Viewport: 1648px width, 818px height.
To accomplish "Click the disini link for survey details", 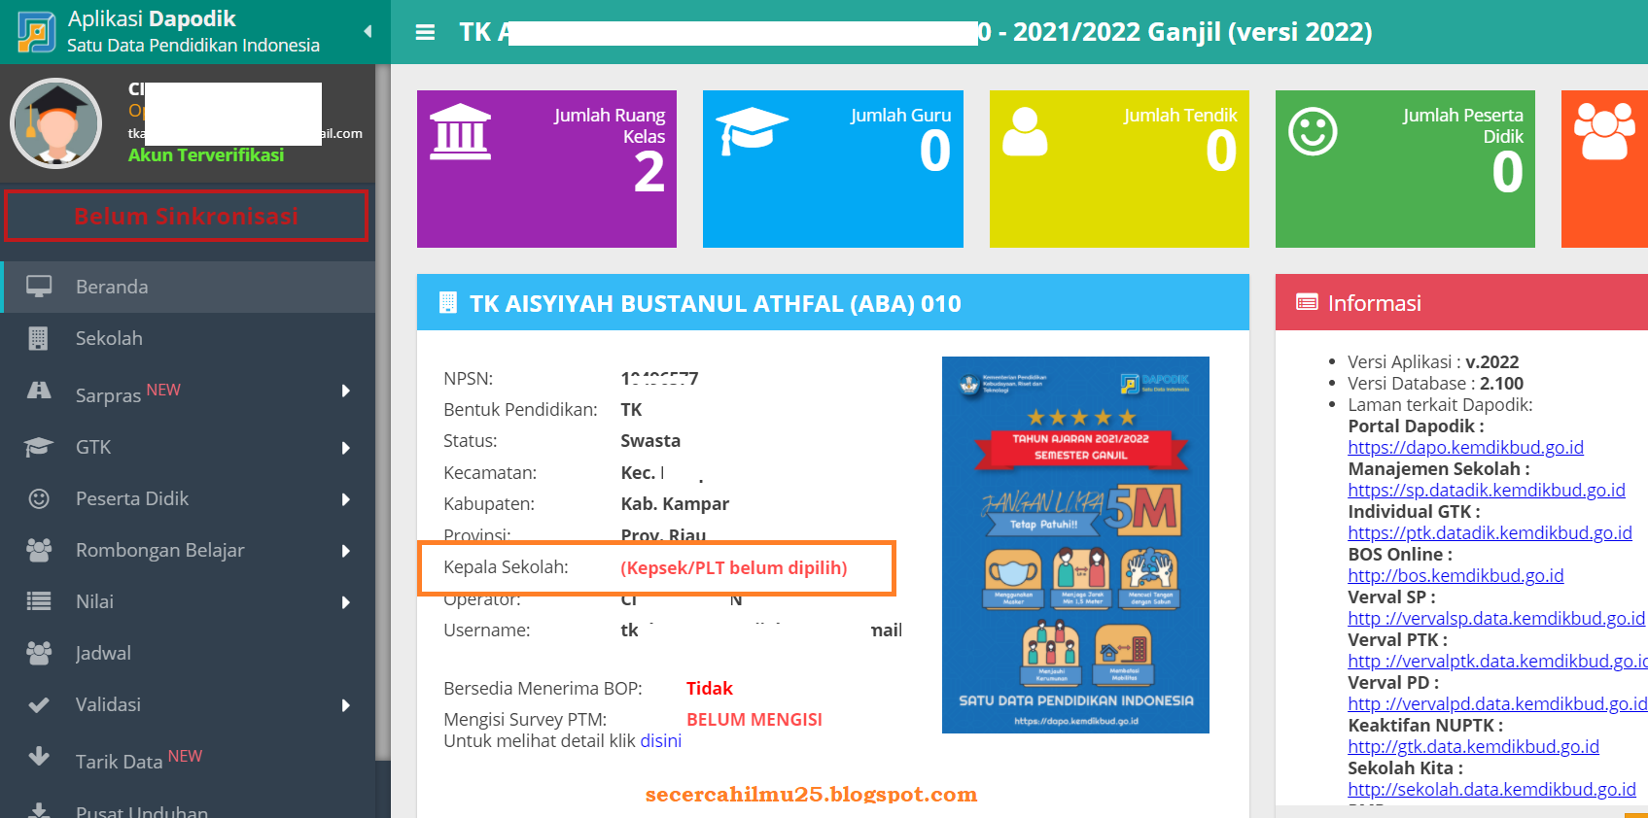I will pyautogui.click(x=660, y=740).
